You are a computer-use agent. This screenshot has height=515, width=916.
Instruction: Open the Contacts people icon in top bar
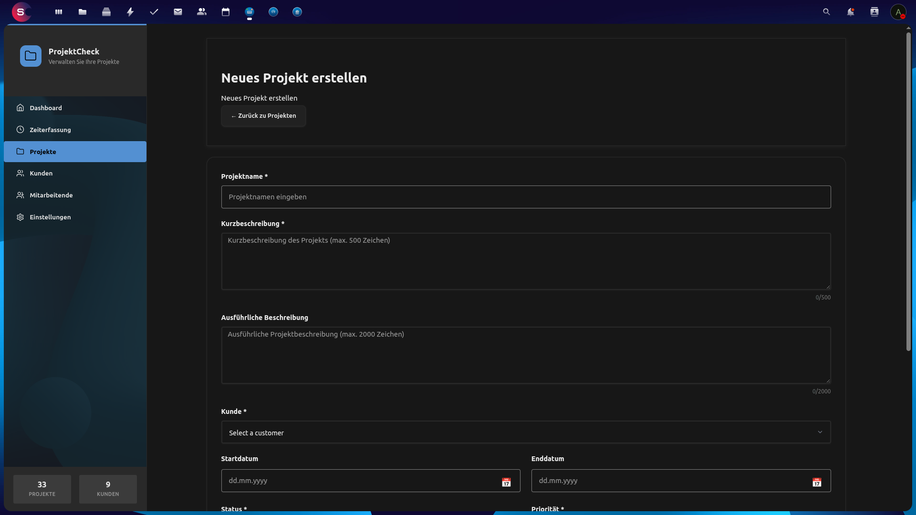click(202, 12)
